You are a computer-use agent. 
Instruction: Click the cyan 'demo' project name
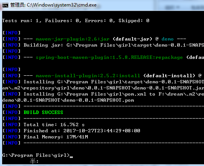168,39
